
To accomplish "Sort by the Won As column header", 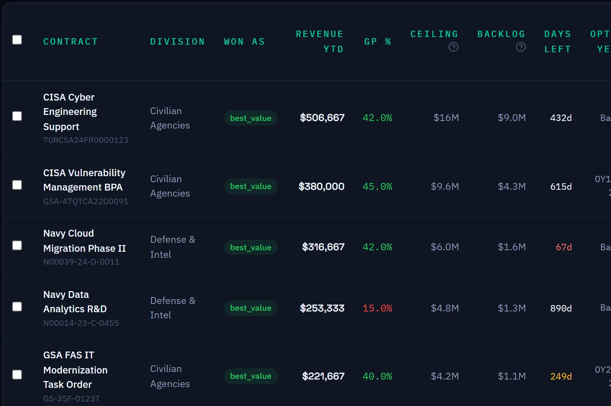I will (244, 42).
